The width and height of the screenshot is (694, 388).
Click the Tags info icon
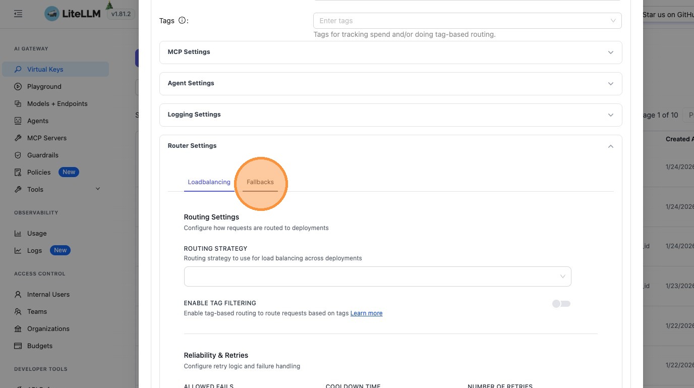tap(182, 21)
